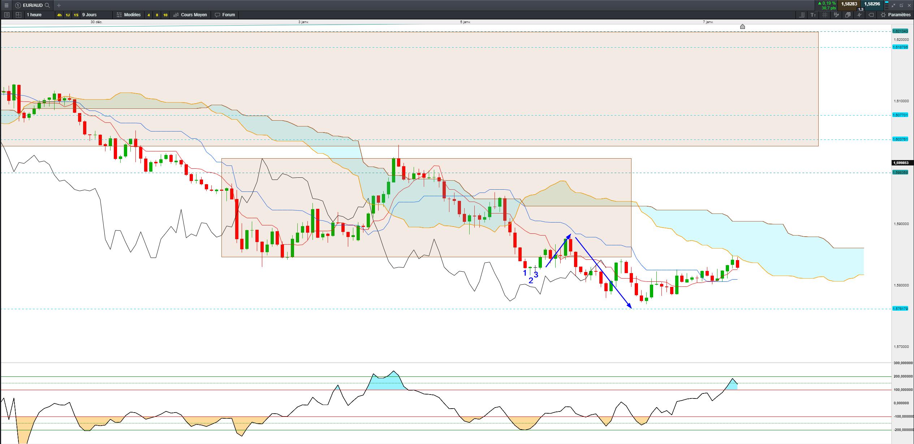Viewport: 914px width, 444px height.
Task: Click the 7 janv. date label
Action: tap(708, 22)
